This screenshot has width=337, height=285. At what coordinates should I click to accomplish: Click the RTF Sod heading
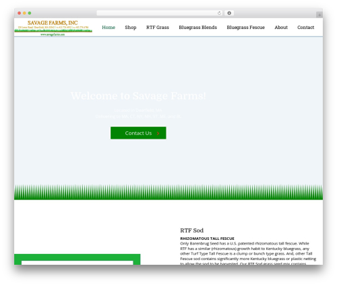point(191,230)
